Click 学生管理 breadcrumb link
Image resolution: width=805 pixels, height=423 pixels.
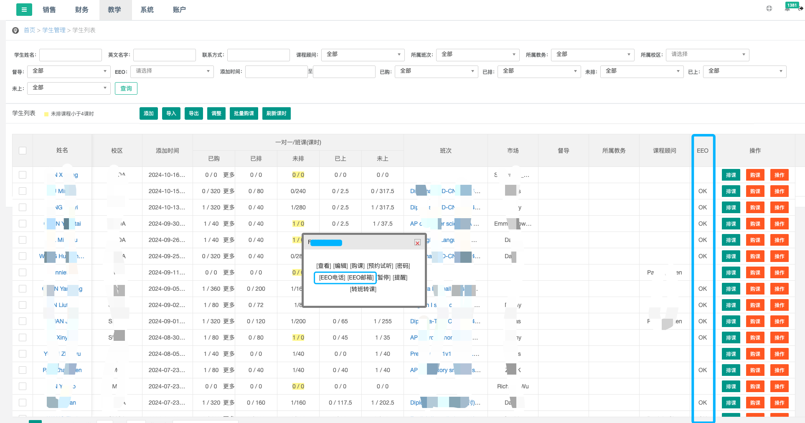pos(54,30)
